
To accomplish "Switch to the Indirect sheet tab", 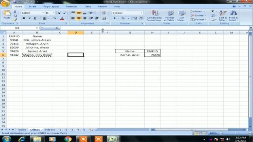I will click(49, 130).
